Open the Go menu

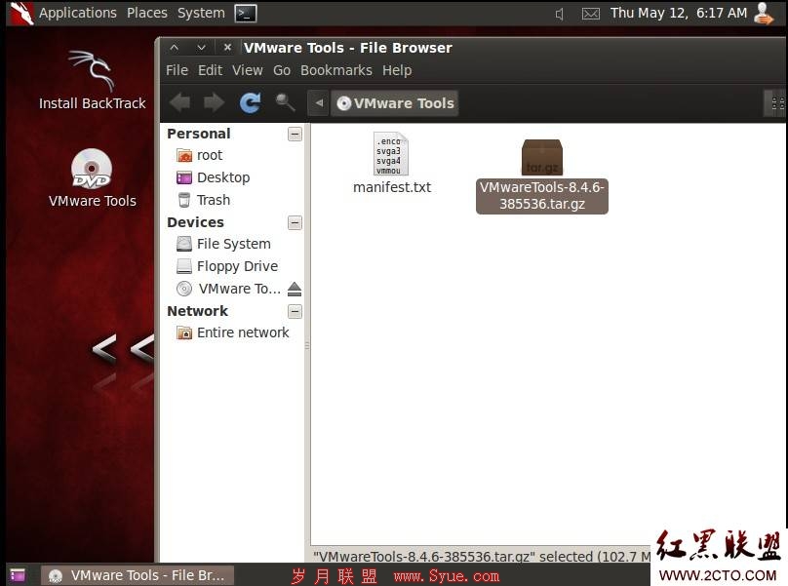click(282, 70)
